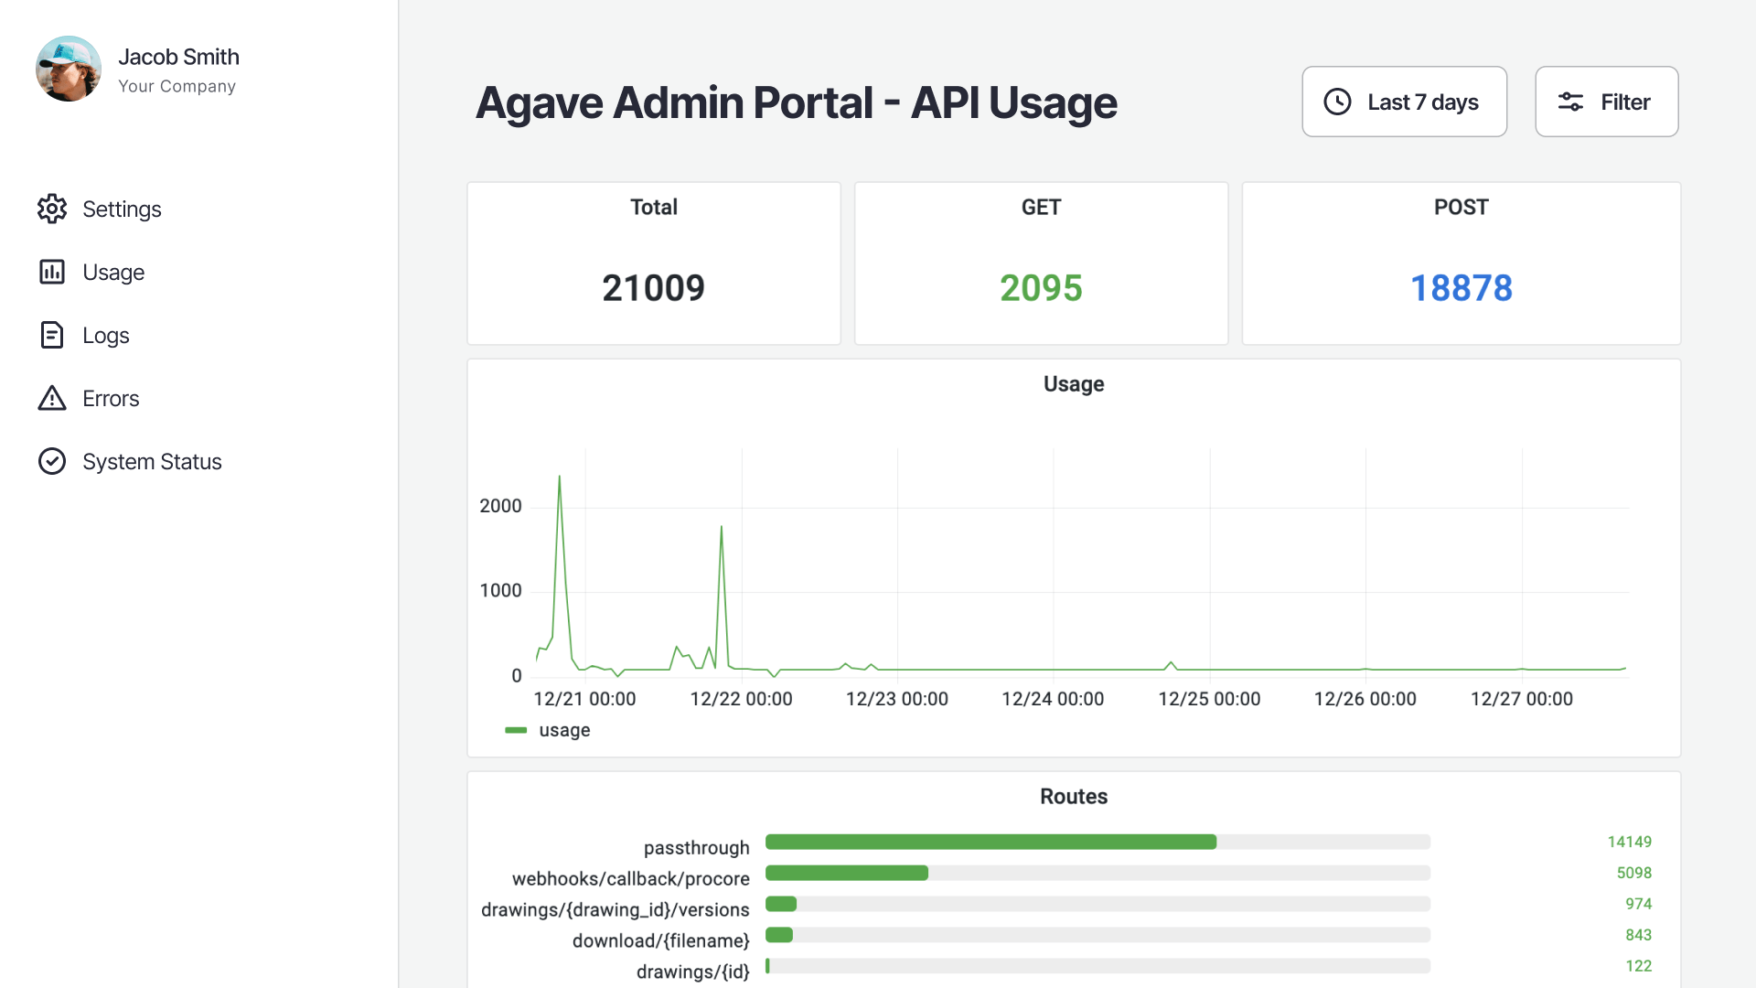Screen dimensions: 1756x988
Task: Click the Jacob Smith user name
Action: pyautogui.click(x=178, y=57)
